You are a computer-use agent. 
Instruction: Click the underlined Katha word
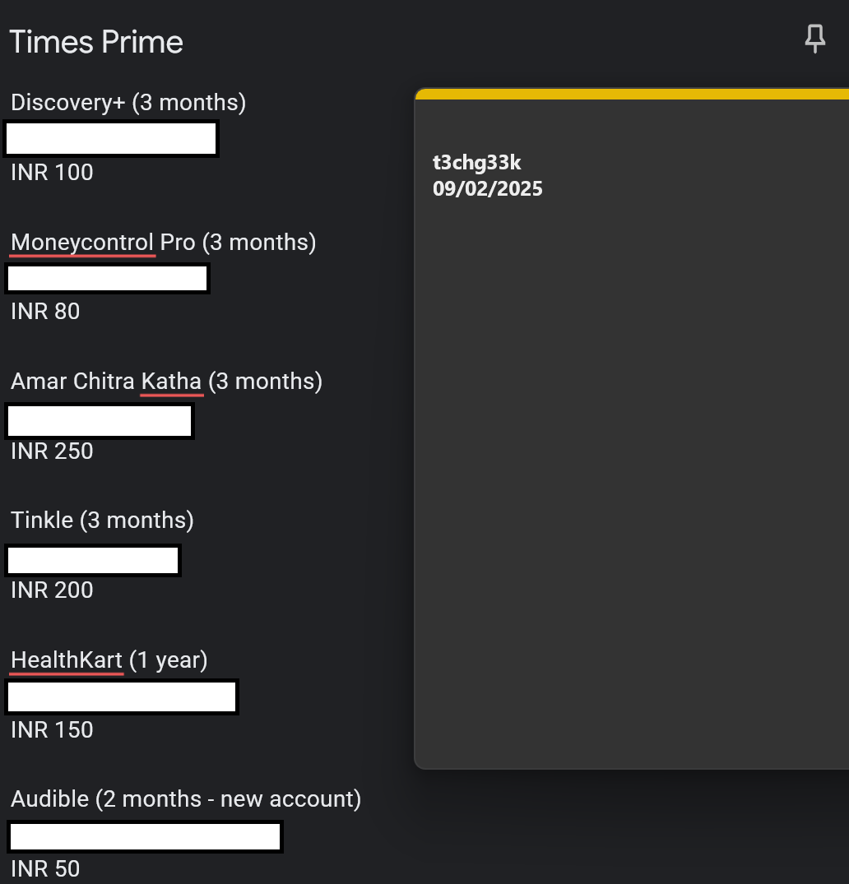[x=171, y=382]
